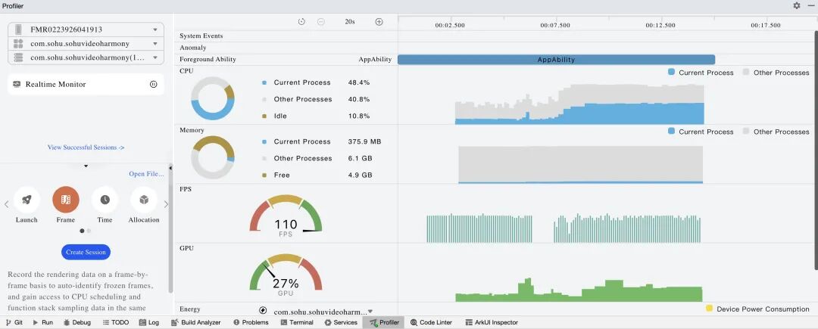
Task: Click the CPU usage donut chart
Action: point(212,98)
